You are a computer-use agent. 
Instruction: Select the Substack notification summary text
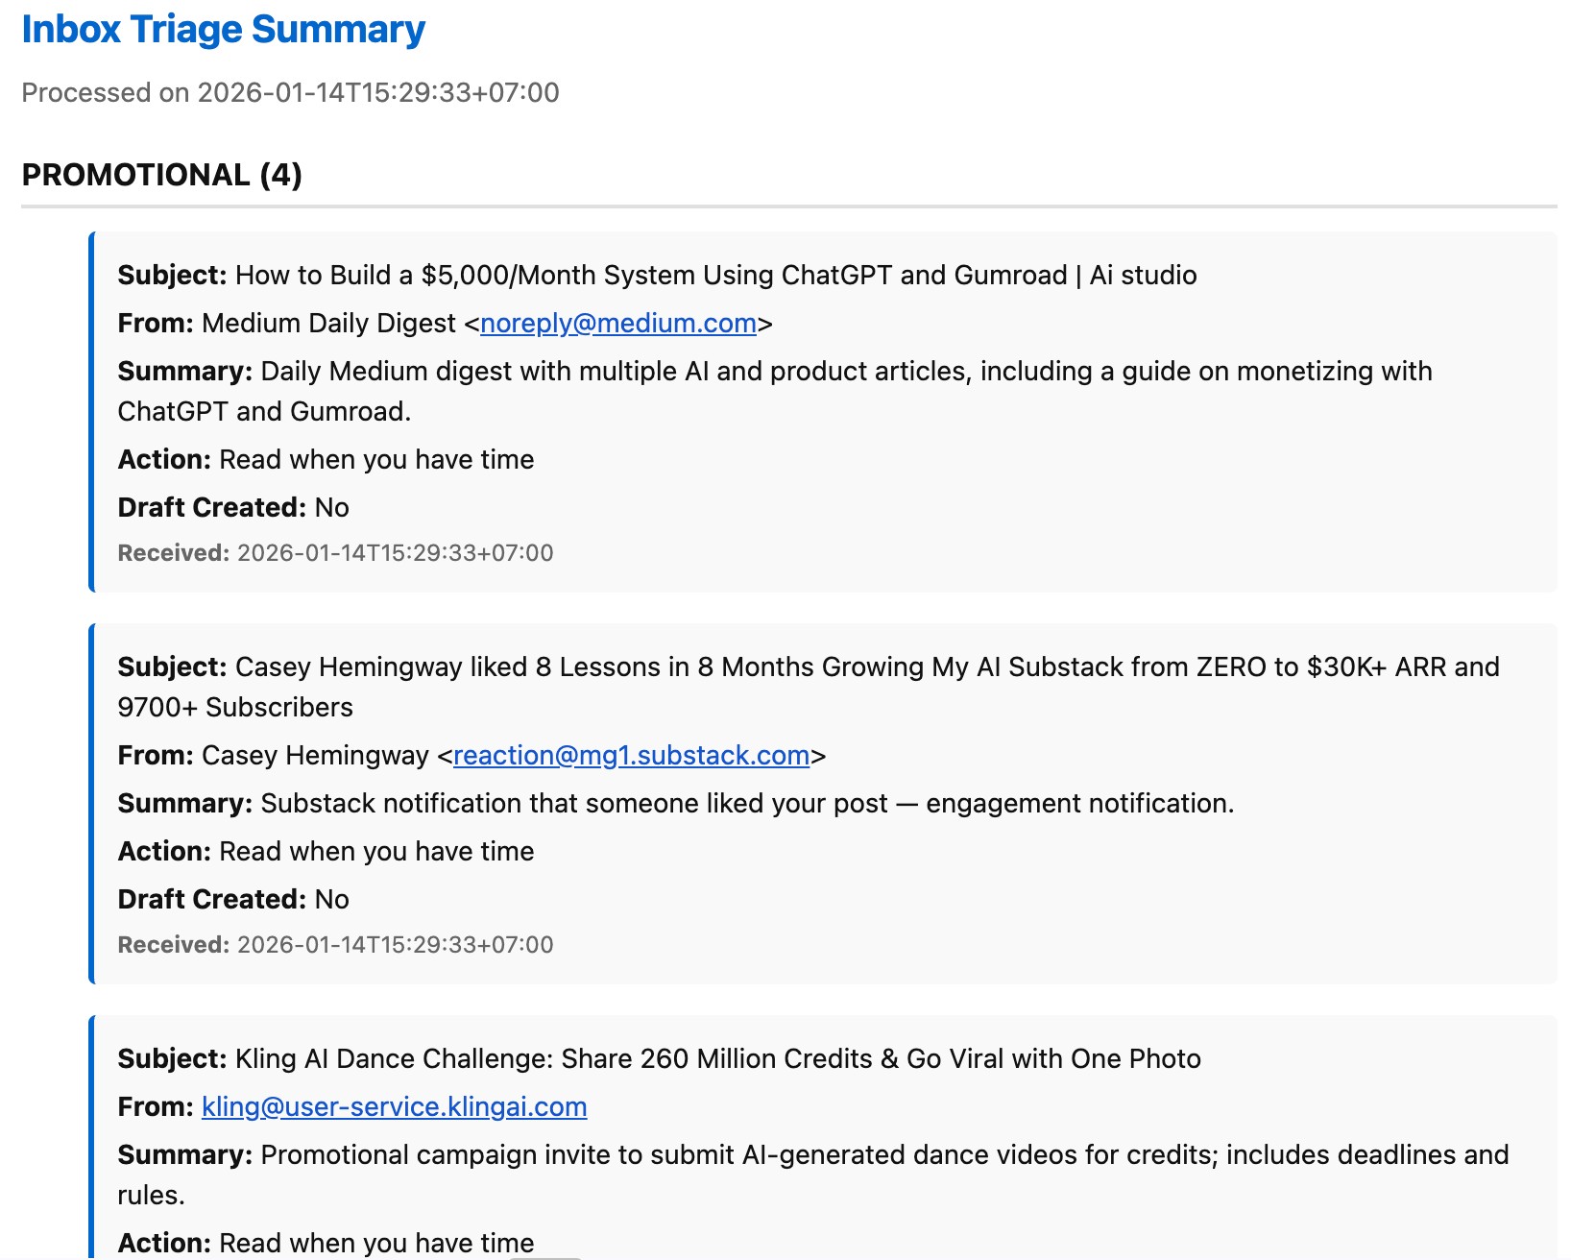pos(676,804)
